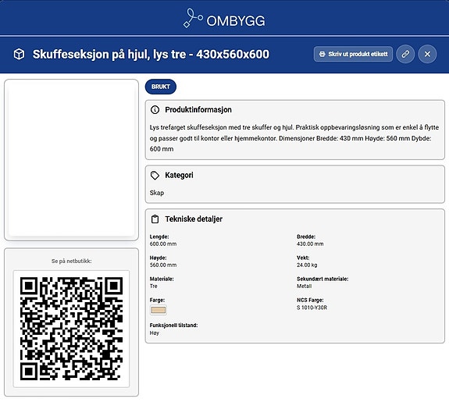The image size is (449, 420).
Task: Click Skriv ut produkt etikett button
Action: [x=353, y=54]
